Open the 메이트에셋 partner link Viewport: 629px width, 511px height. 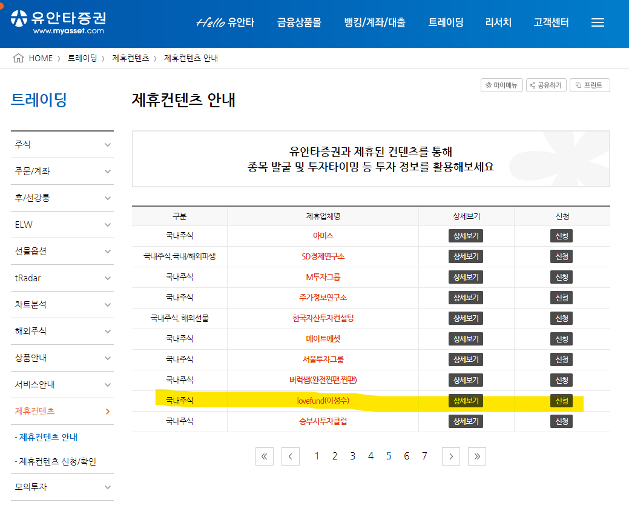323,339
